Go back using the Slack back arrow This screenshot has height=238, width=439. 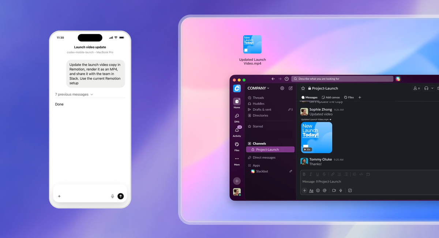tap(273, 79)
